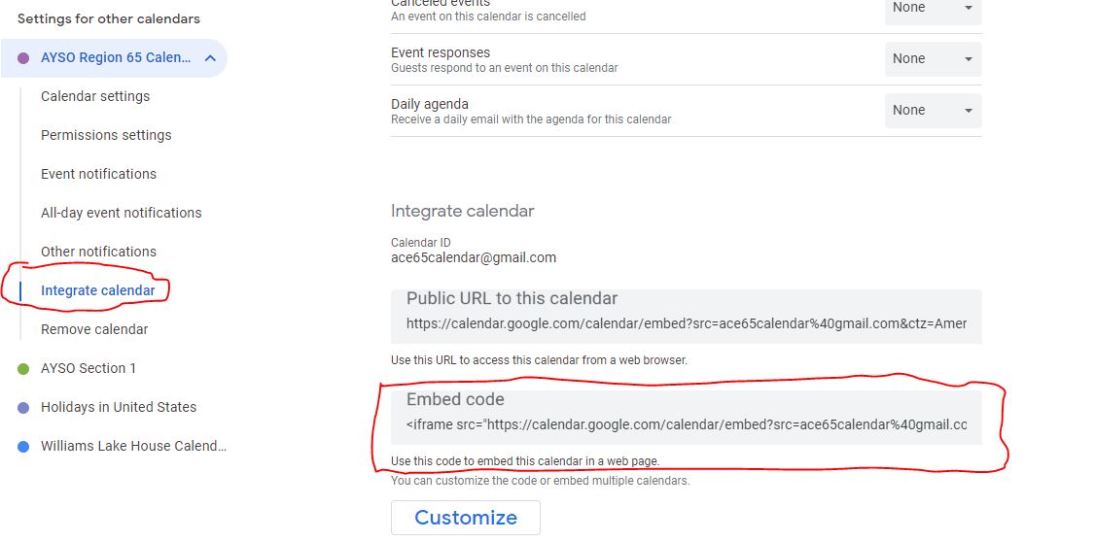Open the Event responses notification dropdown
The height and width of the screenshot is (541, 1095).
point(933,59)
